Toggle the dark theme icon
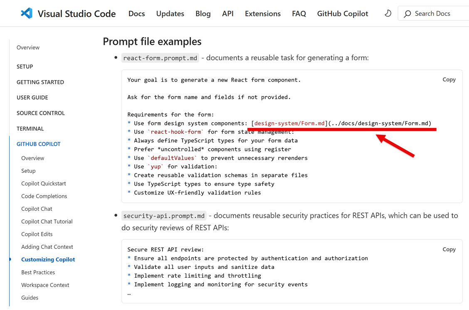Image resolution: width=469 pixels, height=310 pixels. [388, 13]
